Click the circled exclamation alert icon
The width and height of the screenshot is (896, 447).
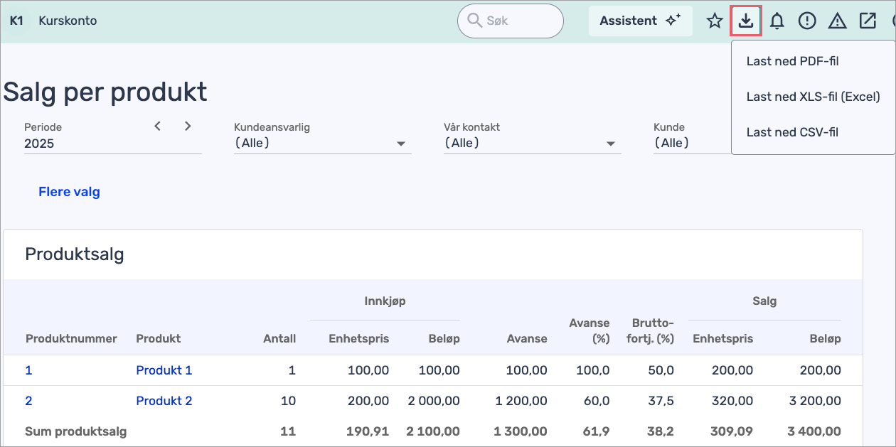coord(807,21)
